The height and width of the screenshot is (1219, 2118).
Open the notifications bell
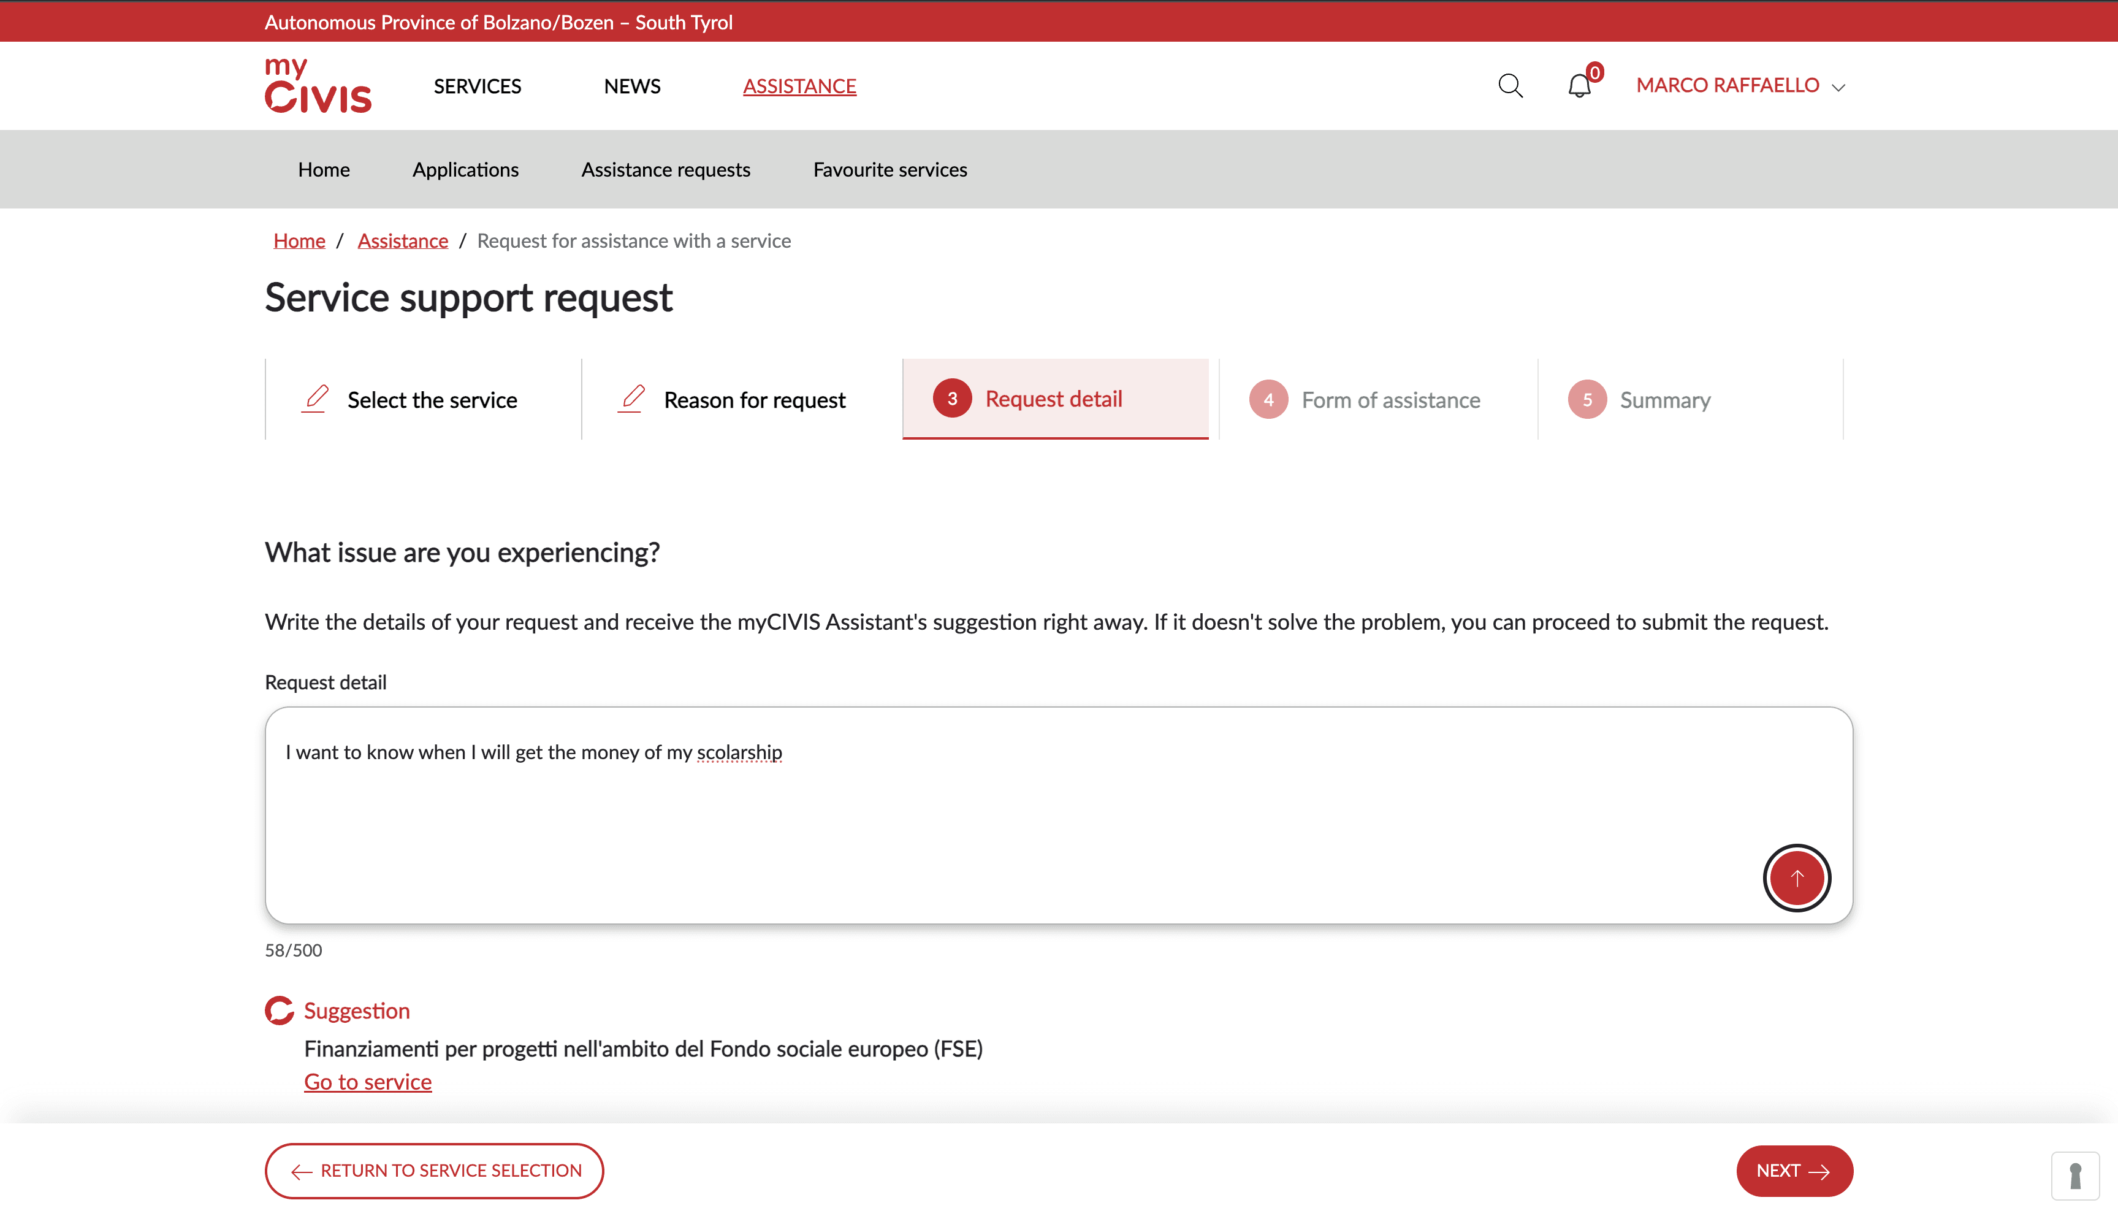pos(1579,85)
